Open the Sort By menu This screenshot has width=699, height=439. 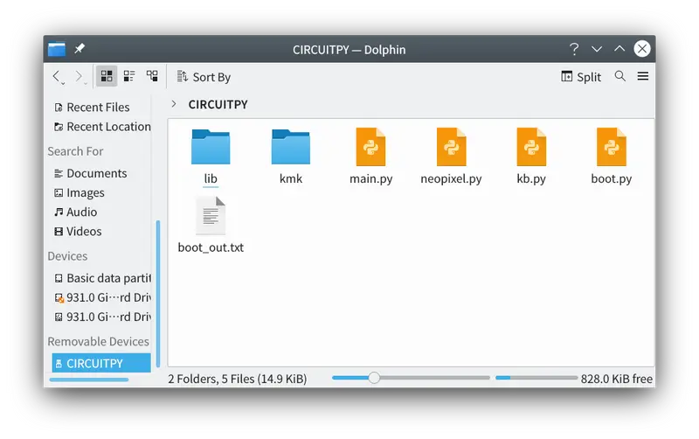pyautogui.click(x=204, y=77)
